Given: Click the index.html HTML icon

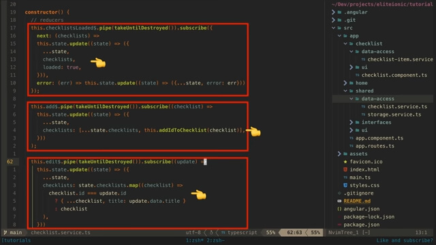Looking at the screenshot, I should coord(345,169).
